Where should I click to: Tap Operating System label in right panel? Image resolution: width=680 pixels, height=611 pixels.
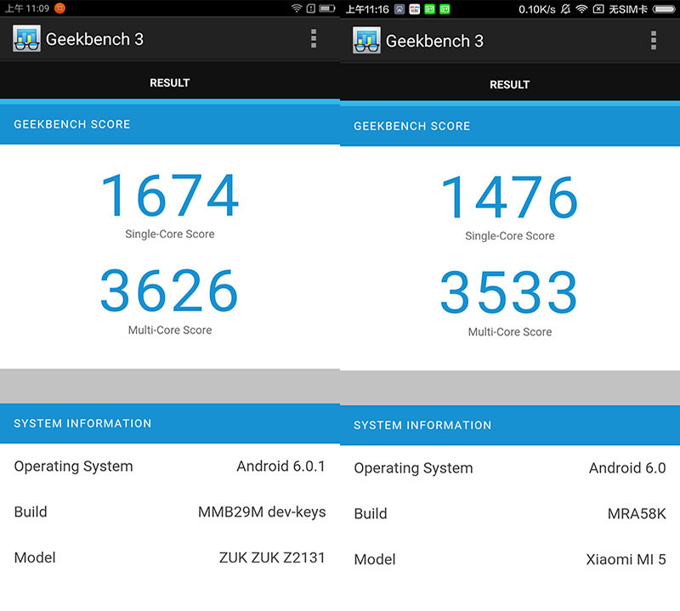[x=413, y=468]
